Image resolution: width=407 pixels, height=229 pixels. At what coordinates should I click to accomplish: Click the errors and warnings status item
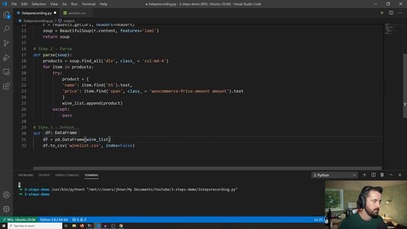tap(79, 219)
